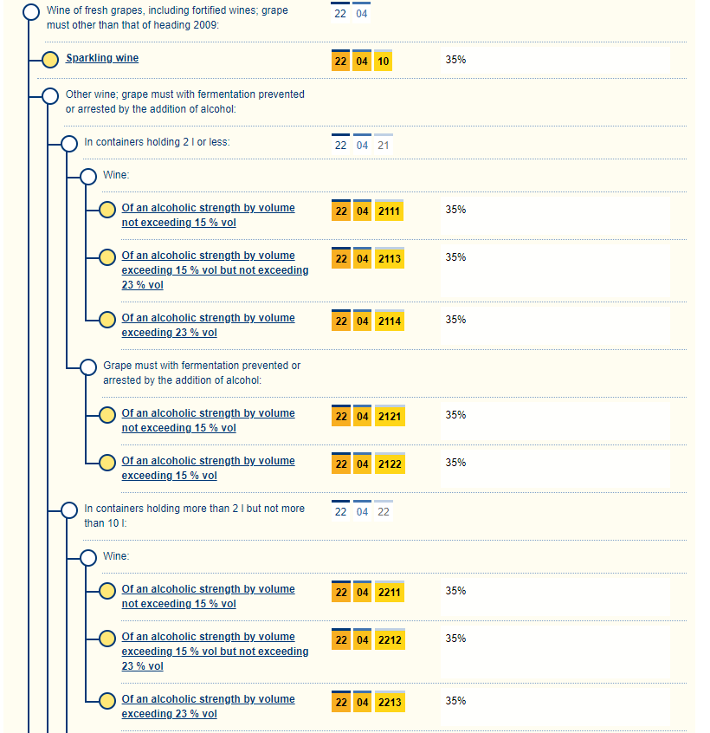Toggle the top 'Wine of fresh grapes' node
The height and width of the screenshot is (733, 710).
[31, 12]
